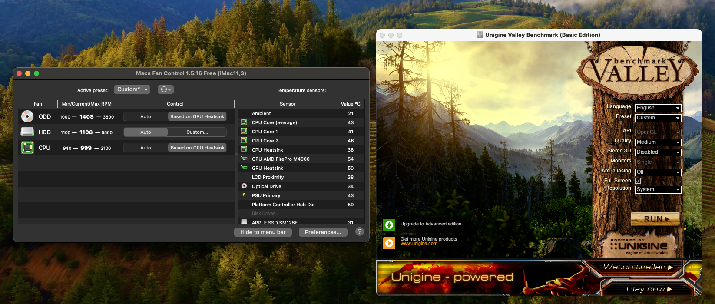Click the ODD current RPM value 1408

[86, 116]
